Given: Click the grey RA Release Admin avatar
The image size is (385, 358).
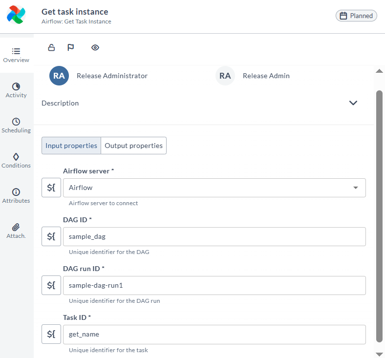Looking at the screenshot, I should (x=225, y=76).
